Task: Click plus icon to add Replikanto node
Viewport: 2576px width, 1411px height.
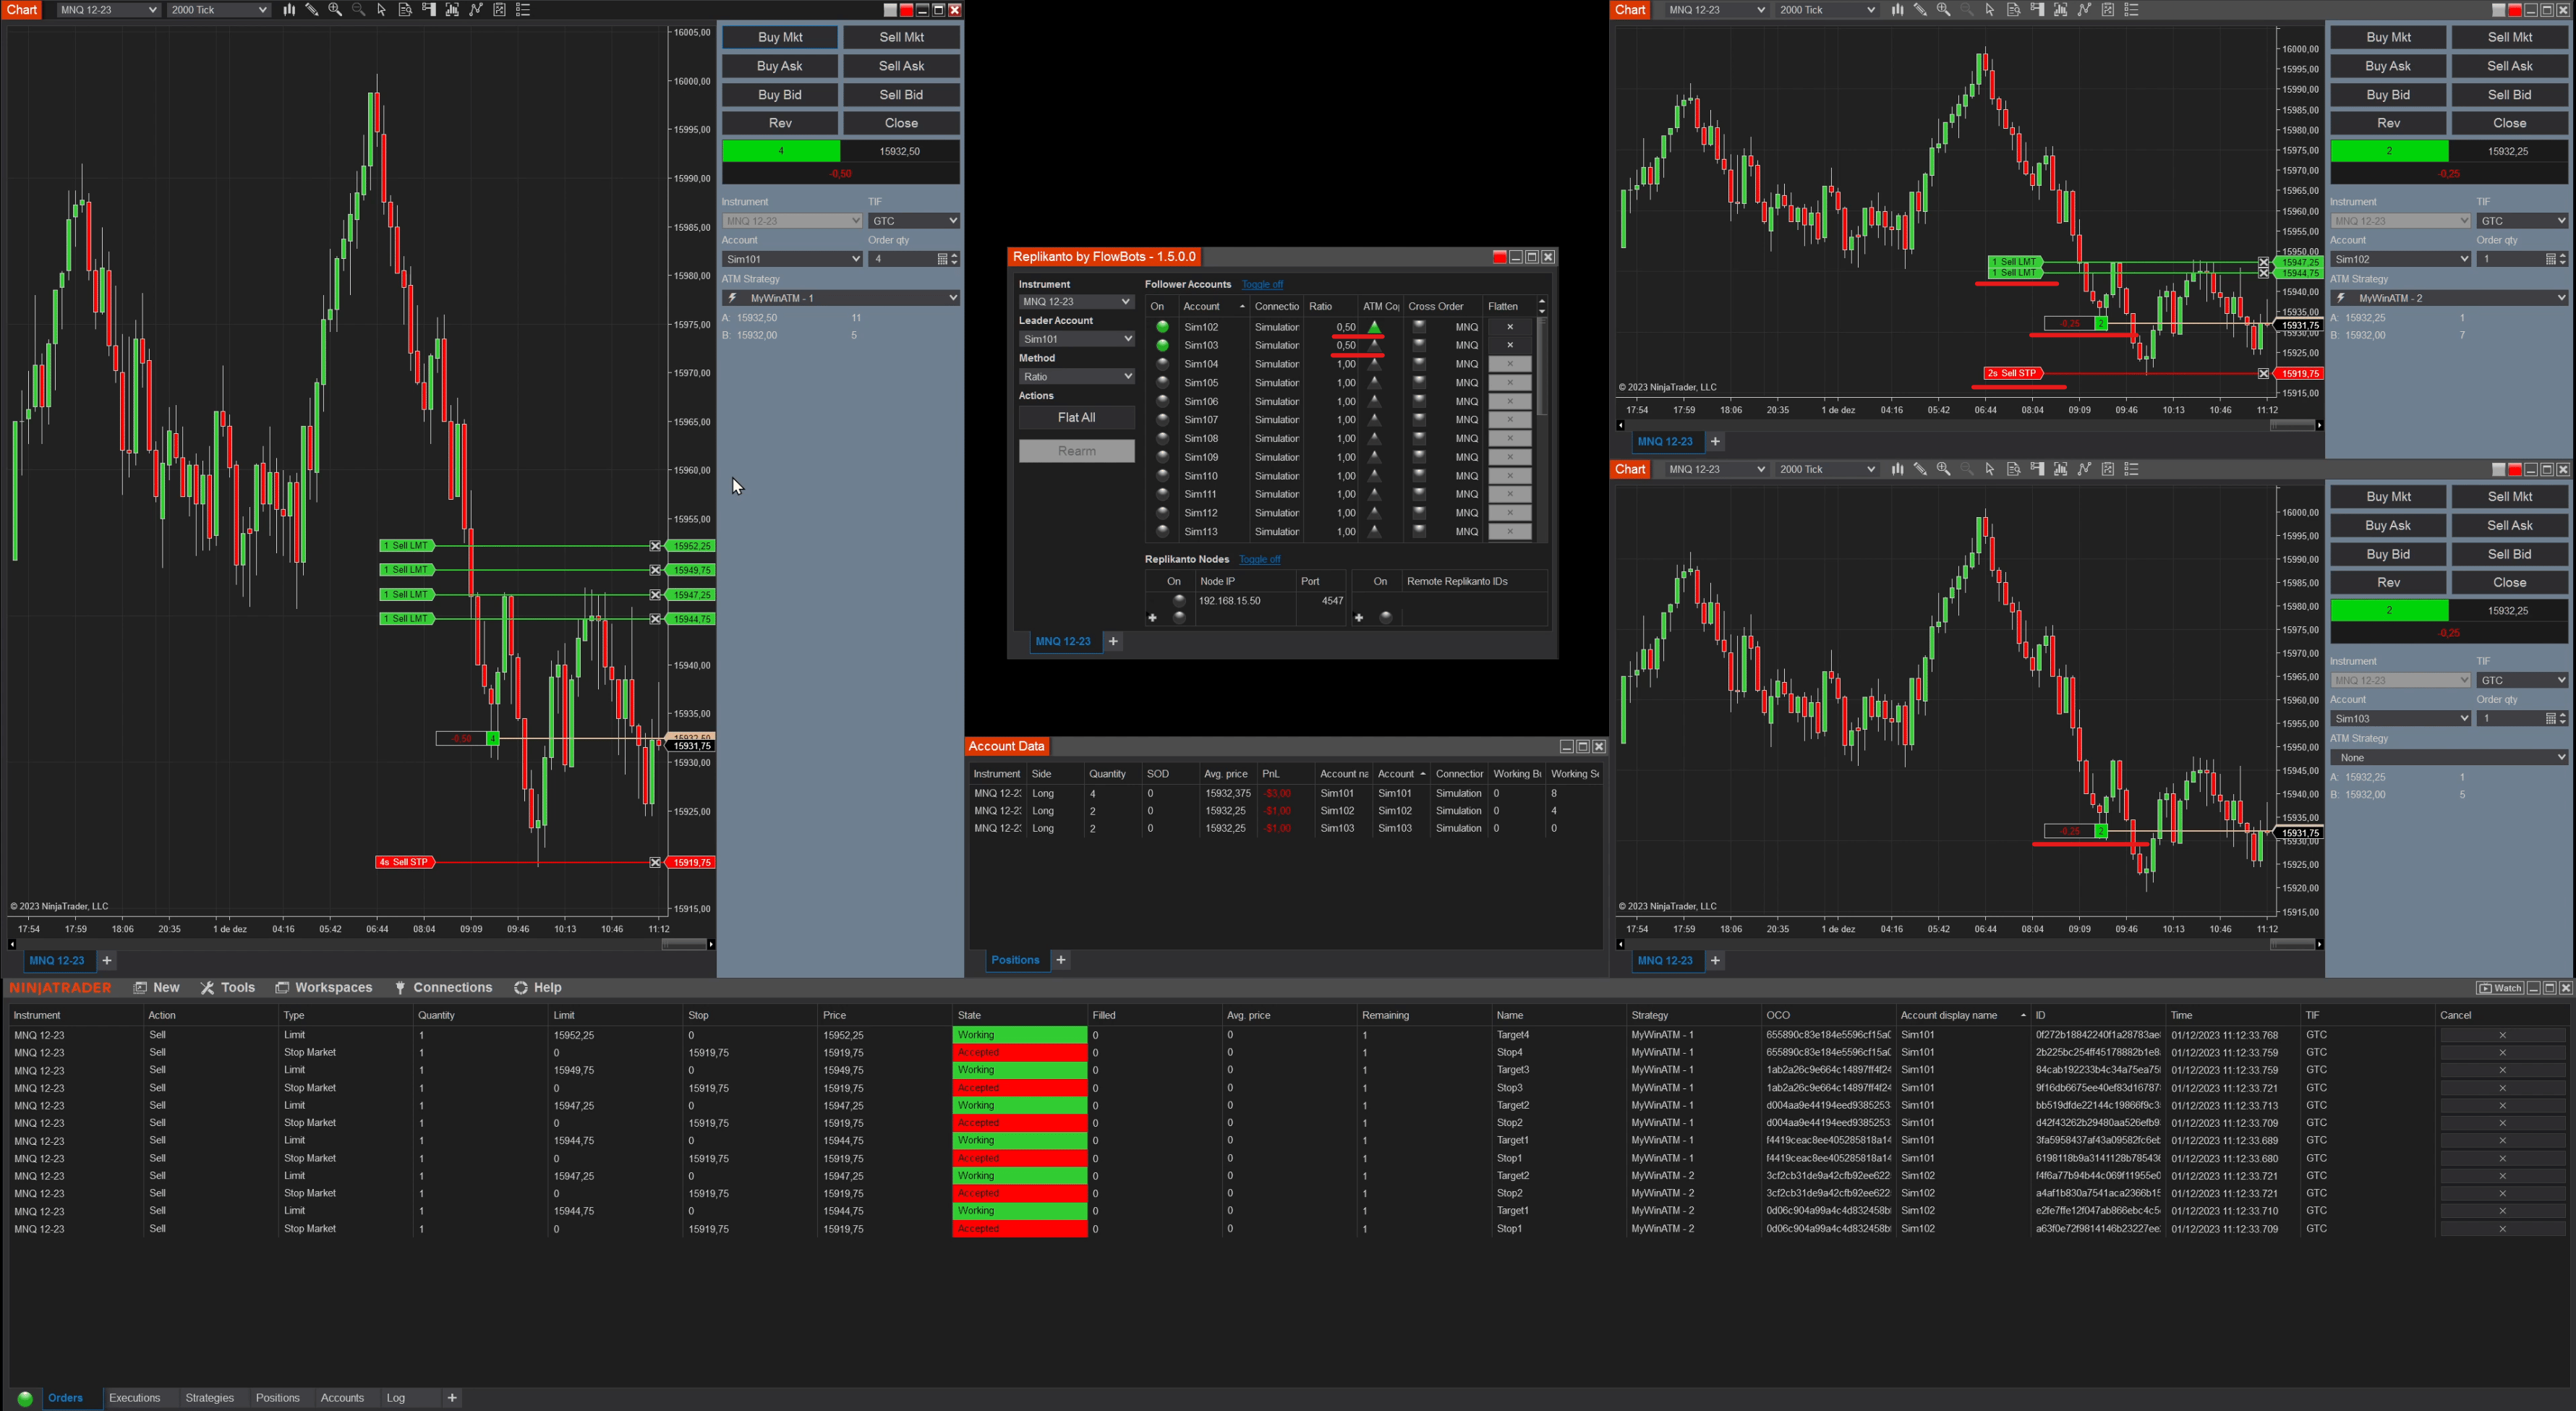Action: click(1152, 618)
